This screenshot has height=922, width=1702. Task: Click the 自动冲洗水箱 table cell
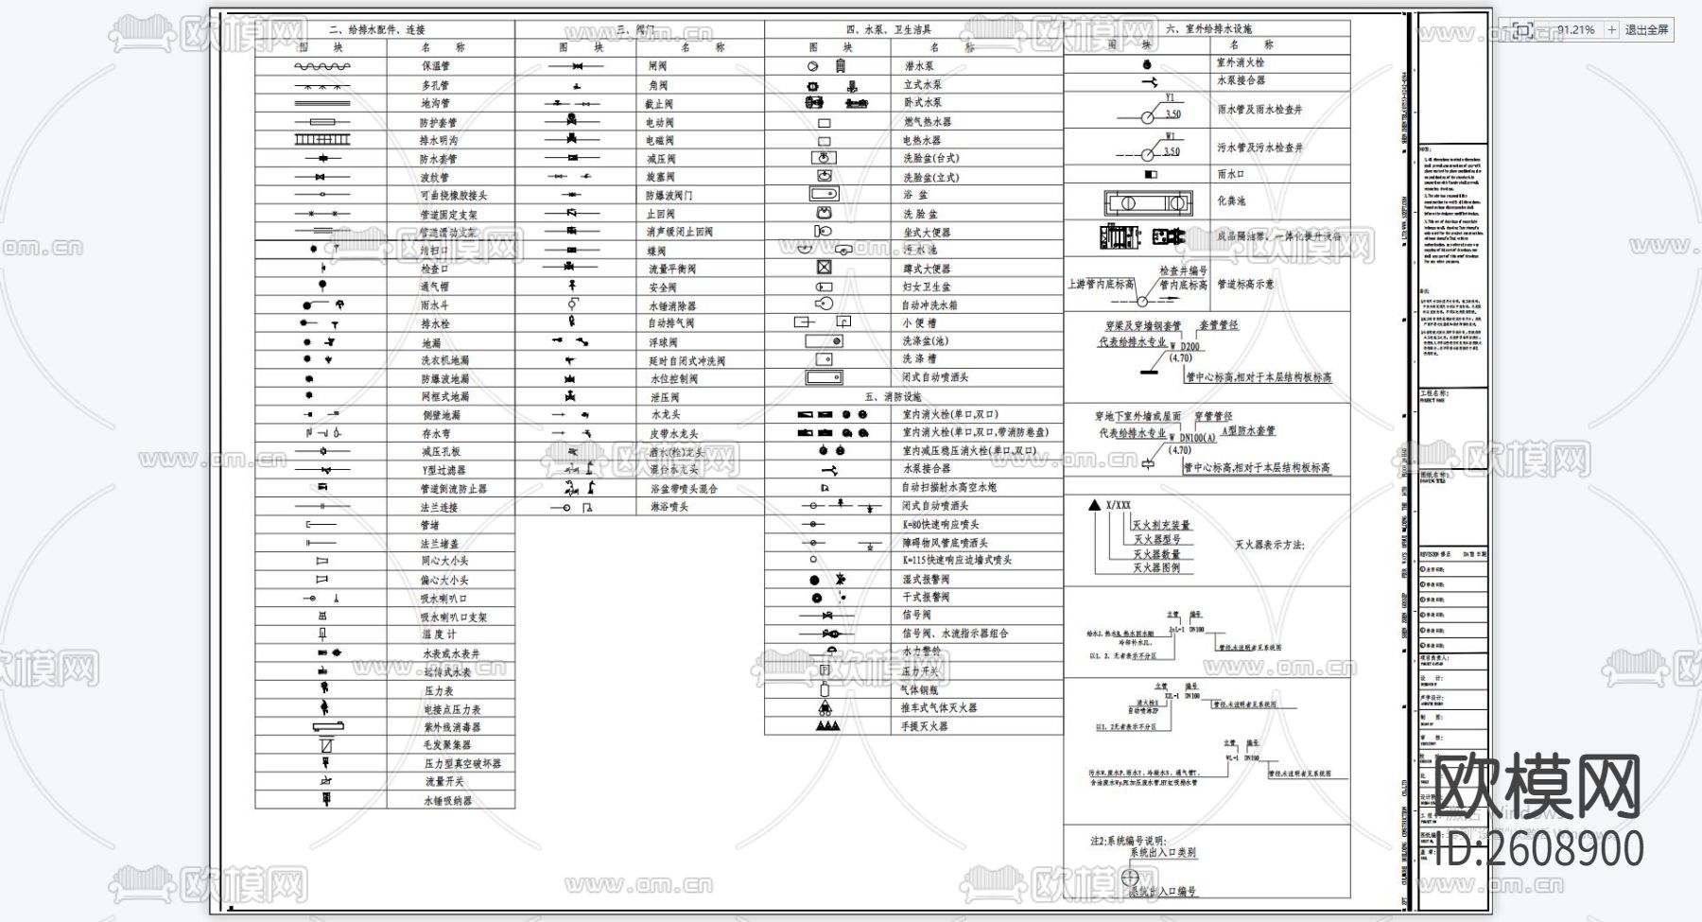click(x=977, y=305)
